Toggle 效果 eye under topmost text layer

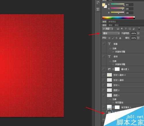click(x=110, y=49)
